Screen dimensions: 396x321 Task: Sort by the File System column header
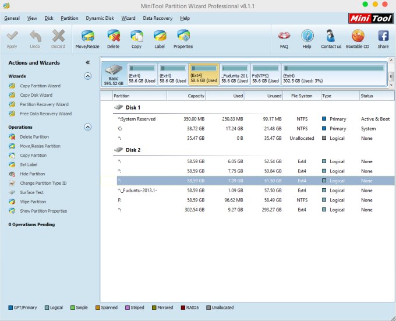[x=302, y=96]
